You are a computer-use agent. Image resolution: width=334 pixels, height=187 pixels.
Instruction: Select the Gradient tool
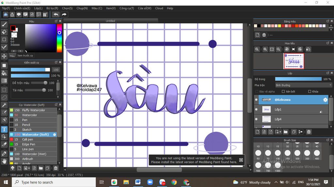[x=4, y=81]
